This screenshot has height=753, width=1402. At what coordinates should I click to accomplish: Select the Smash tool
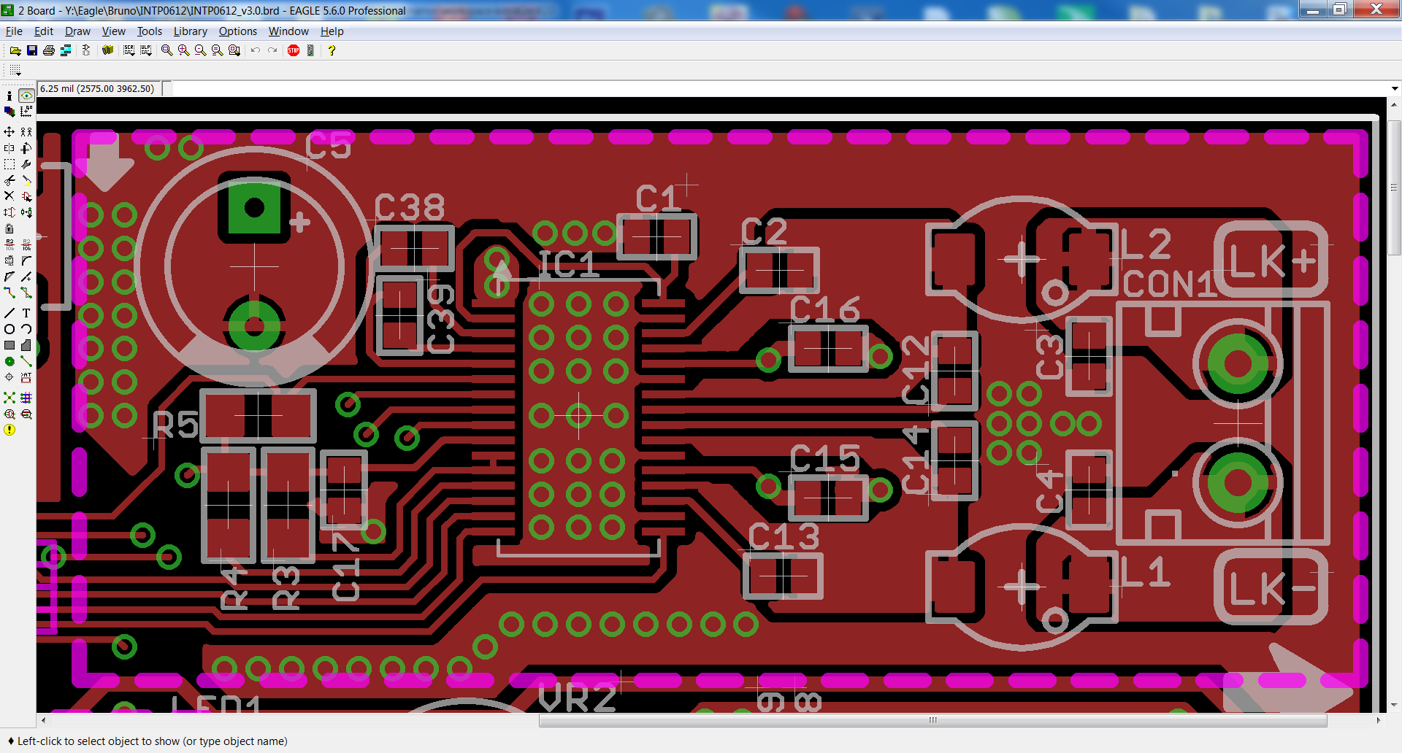[x=9, y=260]
